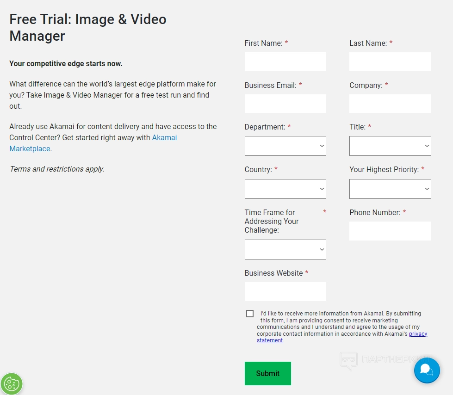Screen dimensions: 453x395
Task: Focus the Business Website input
Action: tap(285, 291)
